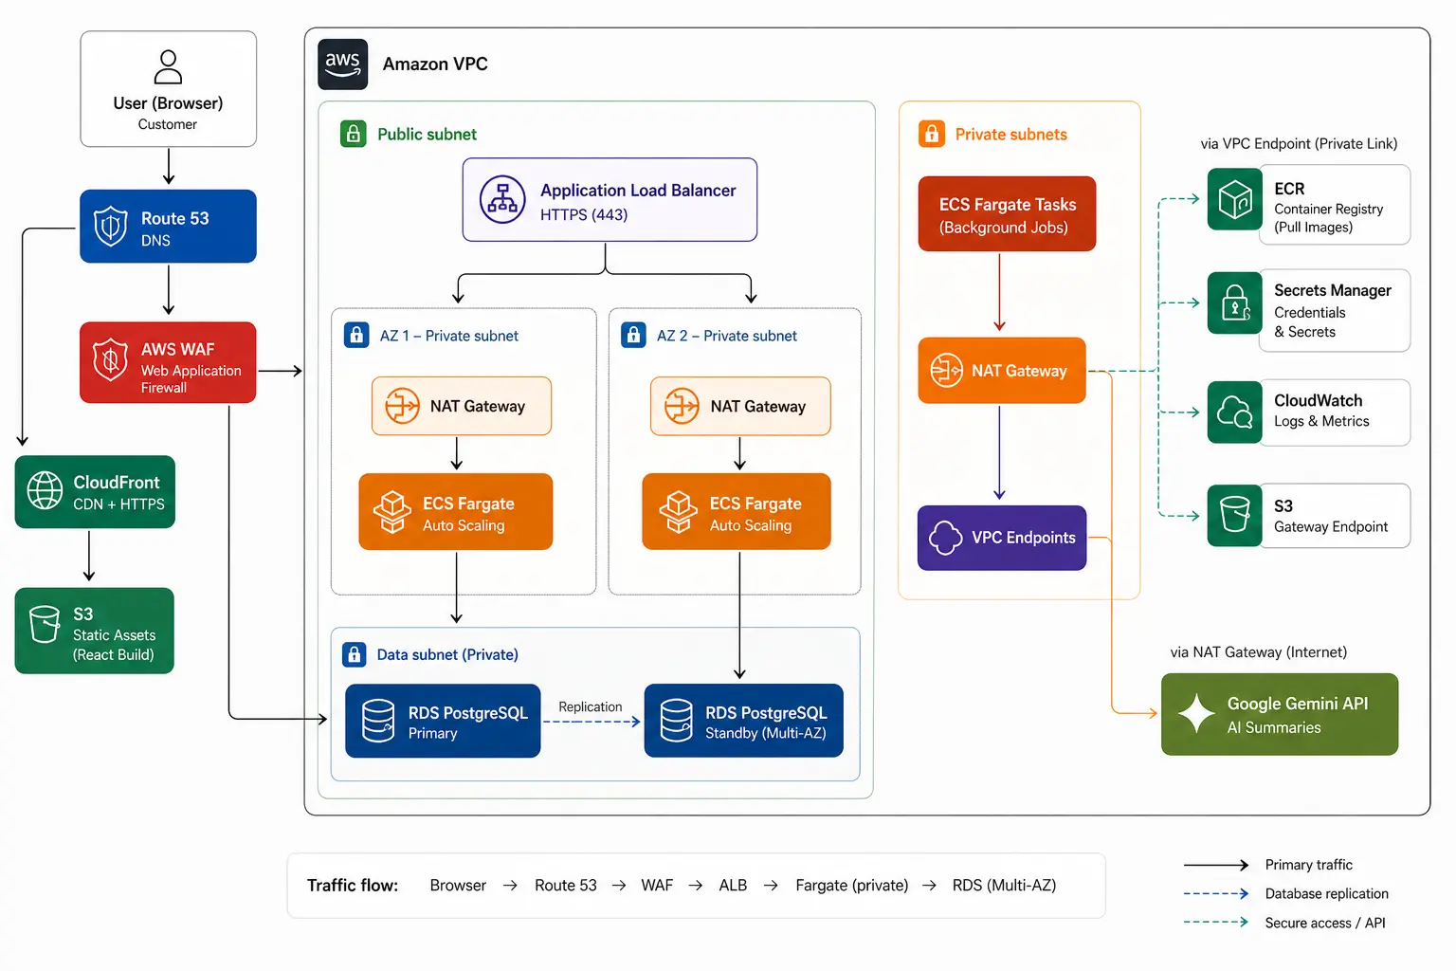
Task: Click the Traffic flow: heading
Action: pos(353,886)
